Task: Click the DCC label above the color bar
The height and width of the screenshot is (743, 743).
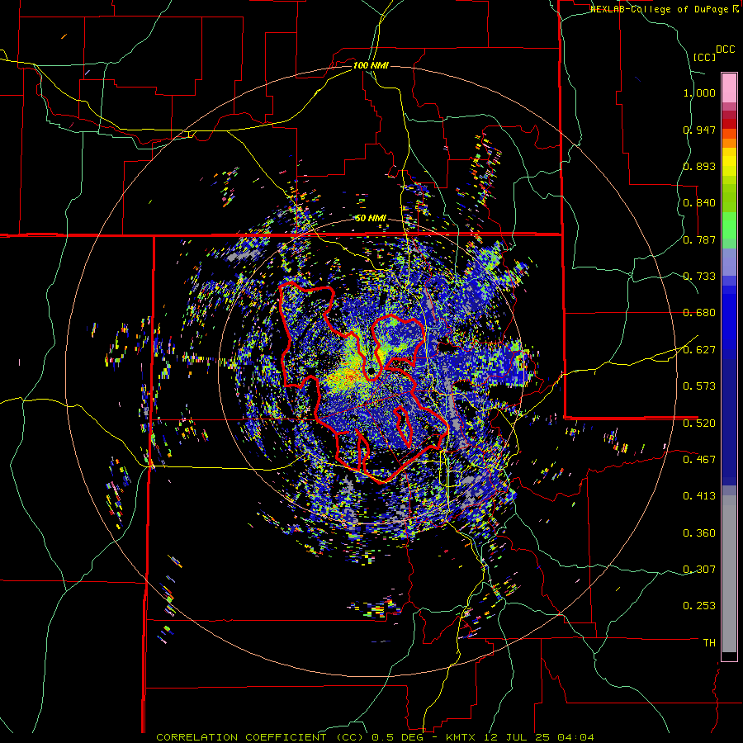Action: (725, 50)
